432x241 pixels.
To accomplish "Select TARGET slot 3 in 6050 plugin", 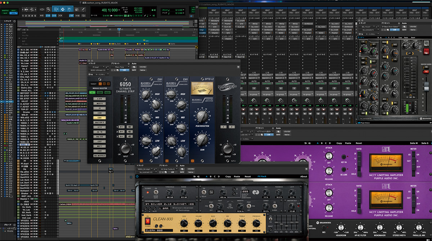I will (109, 84).
